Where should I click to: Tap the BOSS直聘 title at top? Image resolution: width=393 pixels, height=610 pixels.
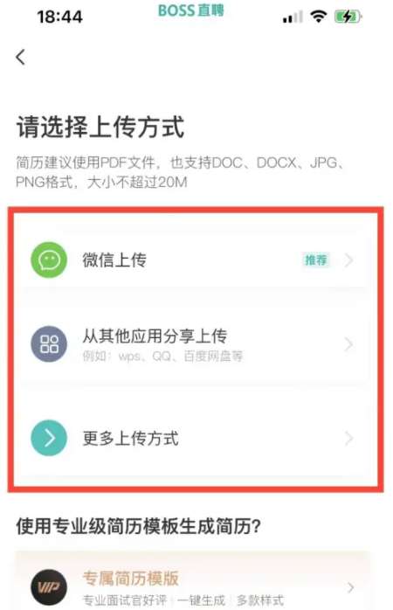tap(191, 10)
